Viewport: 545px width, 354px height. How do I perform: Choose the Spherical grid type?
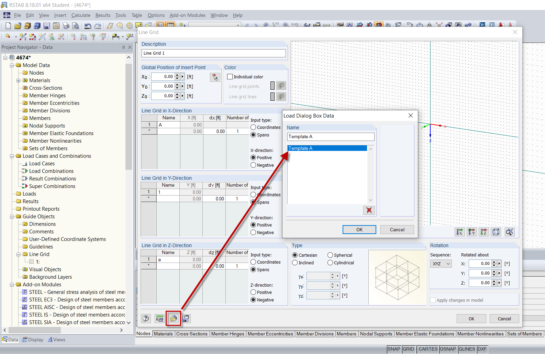point(330,255)
